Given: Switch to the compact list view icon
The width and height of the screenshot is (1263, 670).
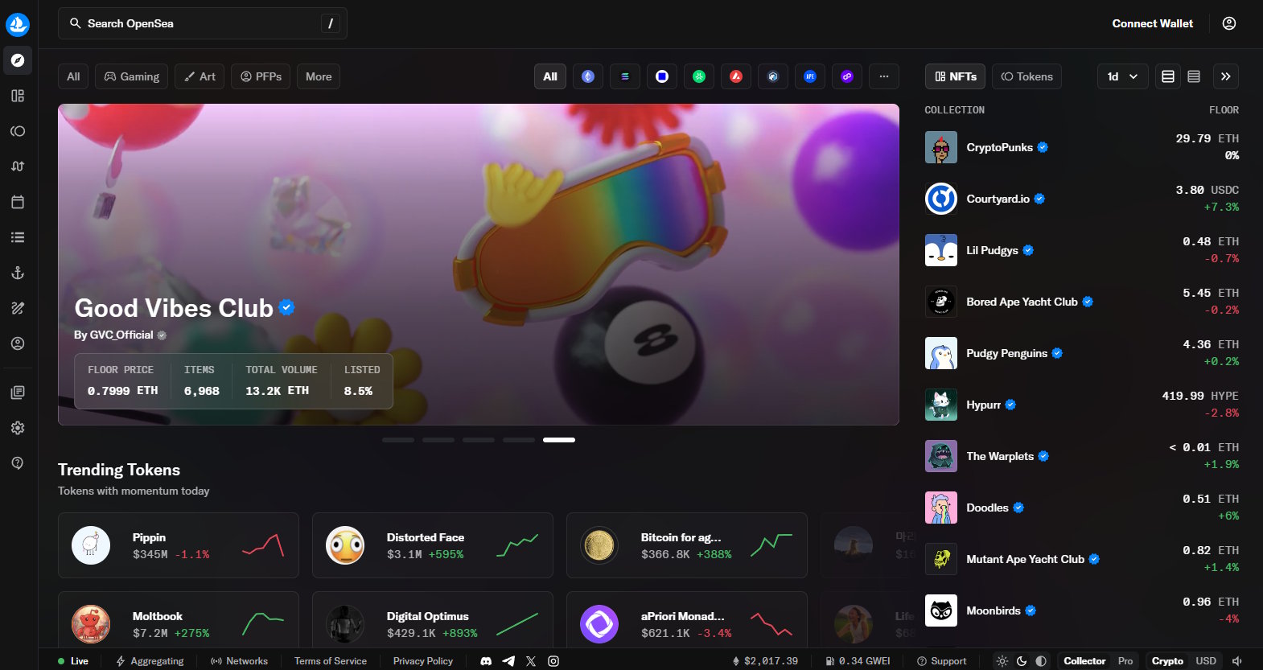Looking at the screenshot, I should click(1194, 76).
